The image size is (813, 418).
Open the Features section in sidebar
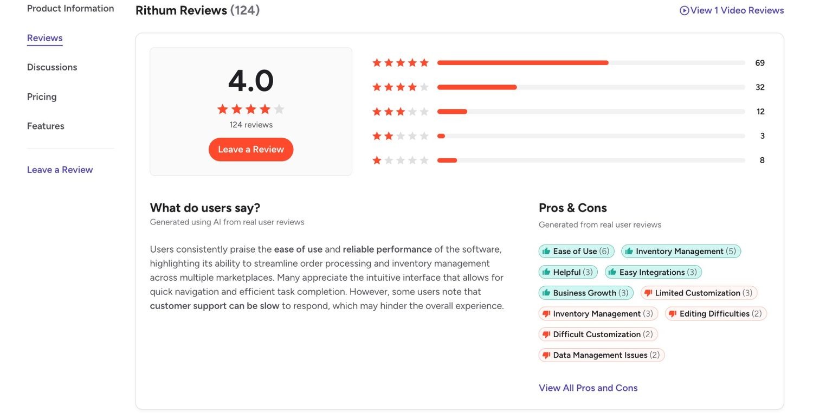(x=46, y=126)
